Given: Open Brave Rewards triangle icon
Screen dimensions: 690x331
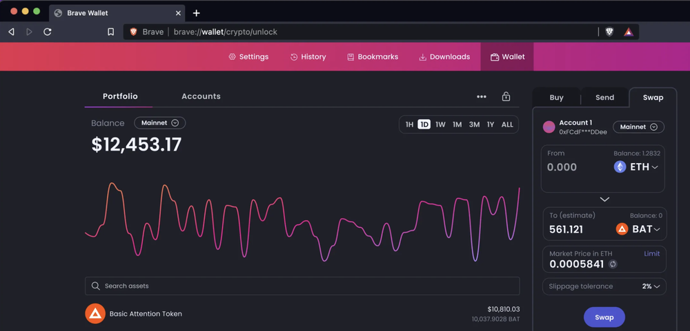Looking at the screenshot, I should point(629,32).
